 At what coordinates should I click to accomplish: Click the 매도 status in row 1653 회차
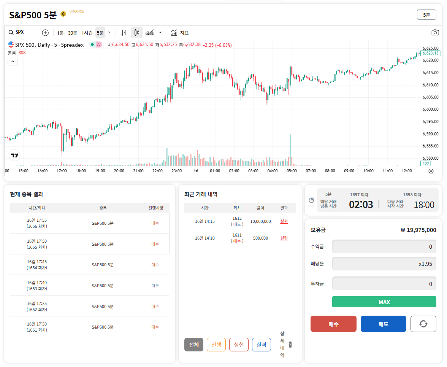(155, 286)
